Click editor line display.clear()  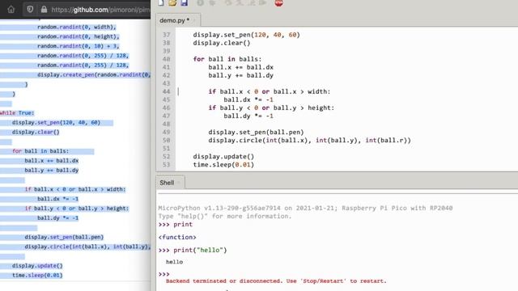click(x=222, y=43)
